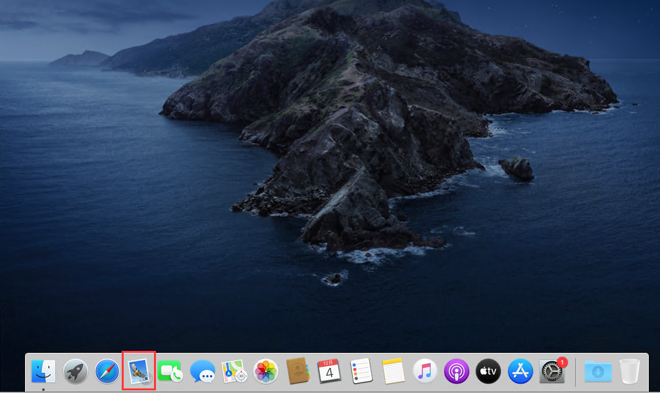Open the Apple TV app icon
Viewport: 660px width, 393px height.
pyautogui.click(x=488, y=371)
